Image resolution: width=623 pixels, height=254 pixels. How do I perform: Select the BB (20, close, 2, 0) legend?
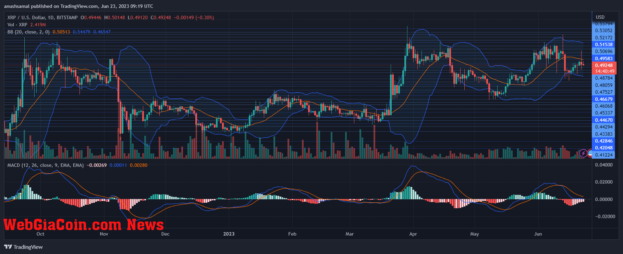28,32
